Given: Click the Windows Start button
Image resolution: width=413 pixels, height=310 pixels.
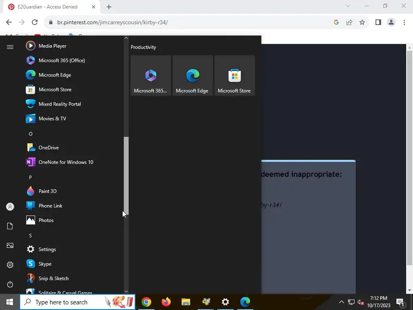Looking at the screenshot, I should [x=10, y=302].
